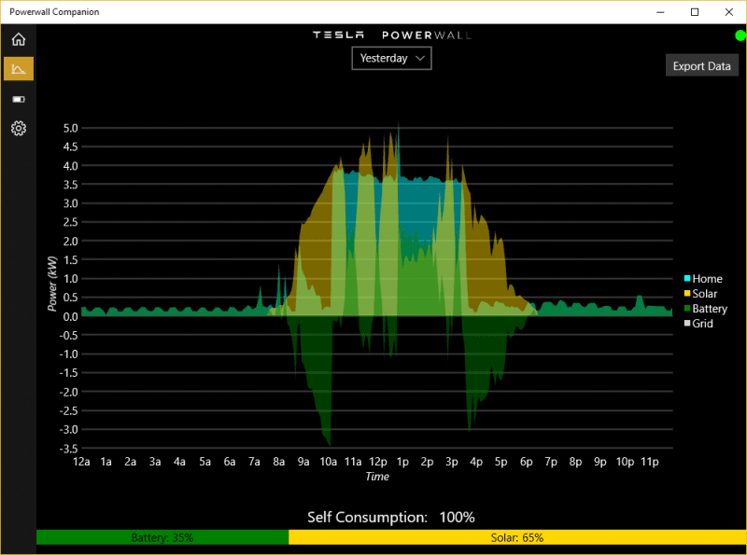The image size is (747, 555).
Task: Click the yellow Solar 65% bar segment
Action: [516, 537]
